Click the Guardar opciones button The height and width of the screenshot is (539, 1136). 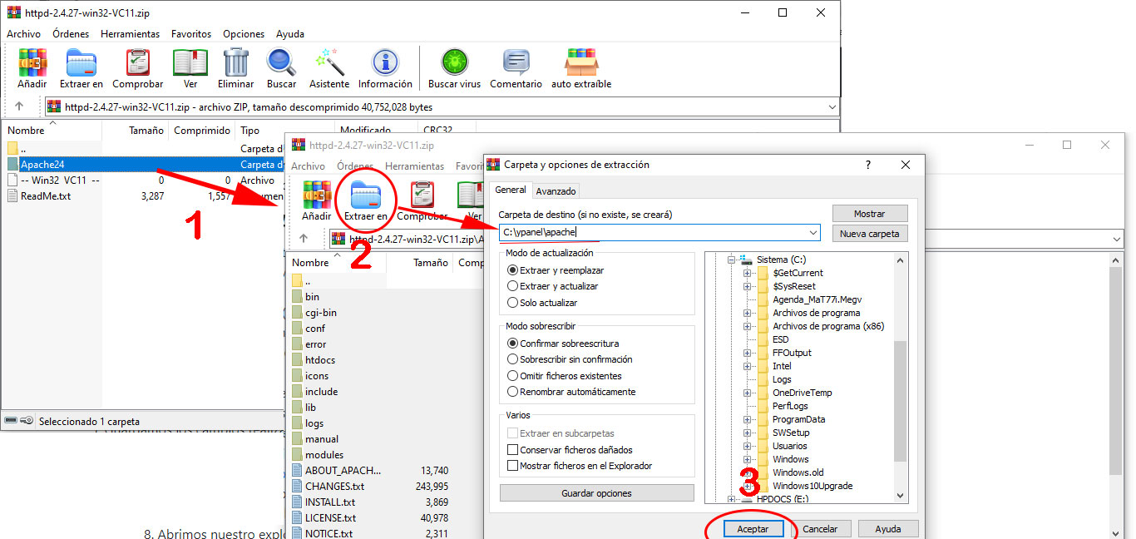(596, 493)
